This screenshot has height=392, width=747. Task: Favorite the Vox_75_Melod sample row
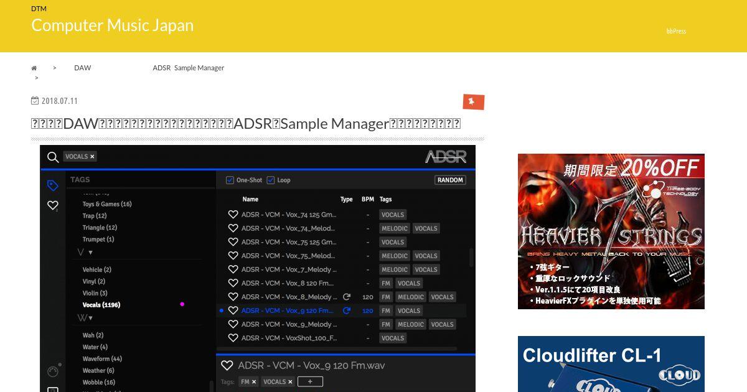233,256
